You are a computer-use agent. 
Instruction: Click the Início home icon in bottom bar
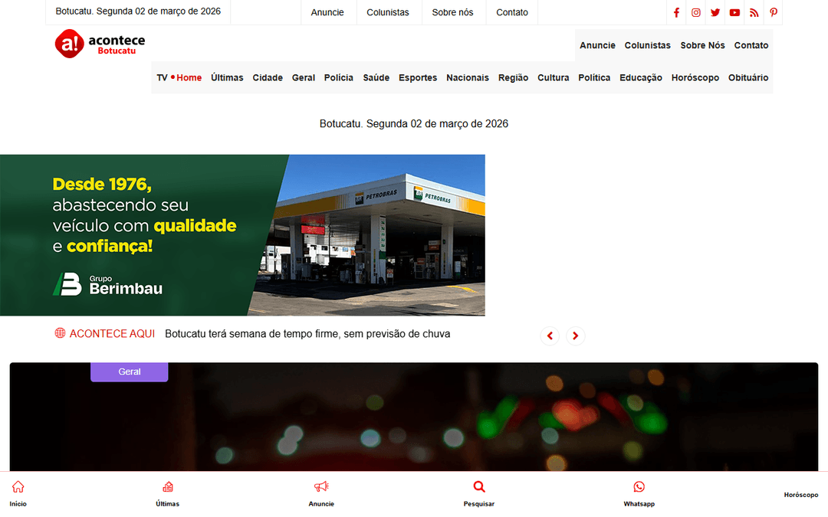pyautogui.click(x=18, y=487)
